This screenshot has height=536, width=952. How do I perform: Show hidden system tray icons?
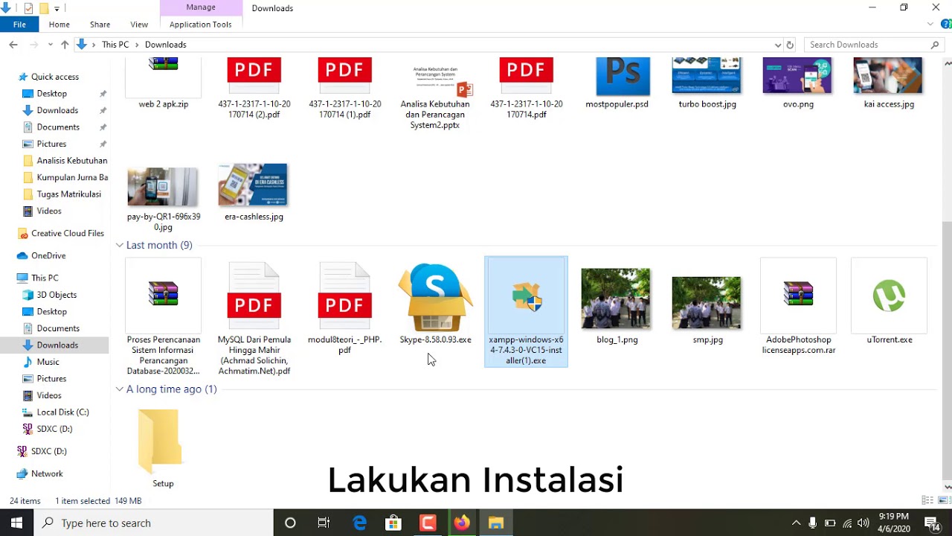796,523
